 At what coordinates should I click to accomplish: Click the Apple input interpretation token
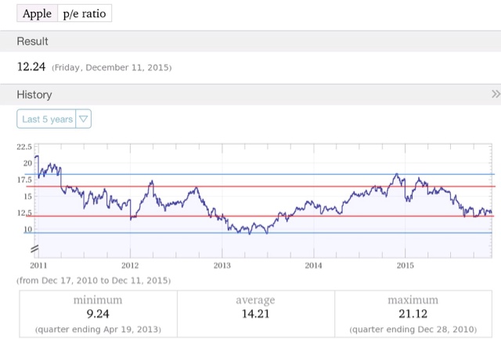[37, 13]
